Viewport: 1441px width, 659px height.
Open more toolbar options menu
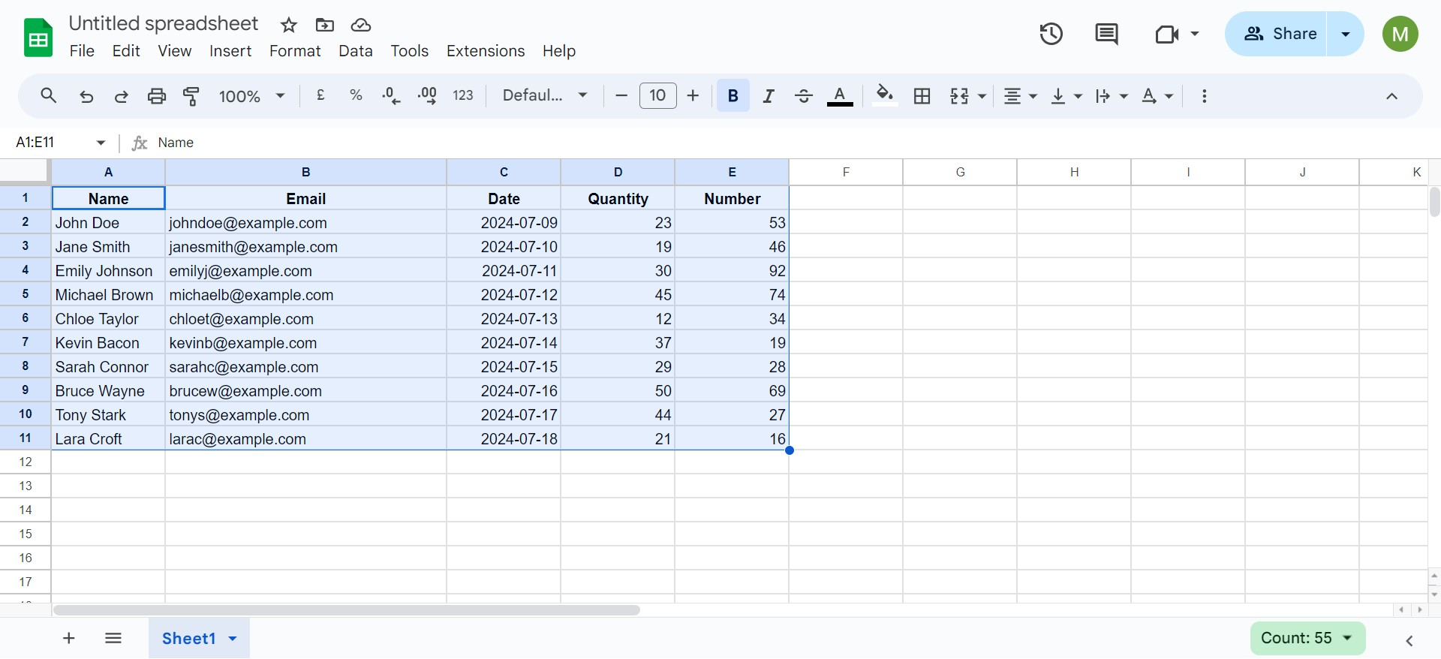[x=1204, y=96]
